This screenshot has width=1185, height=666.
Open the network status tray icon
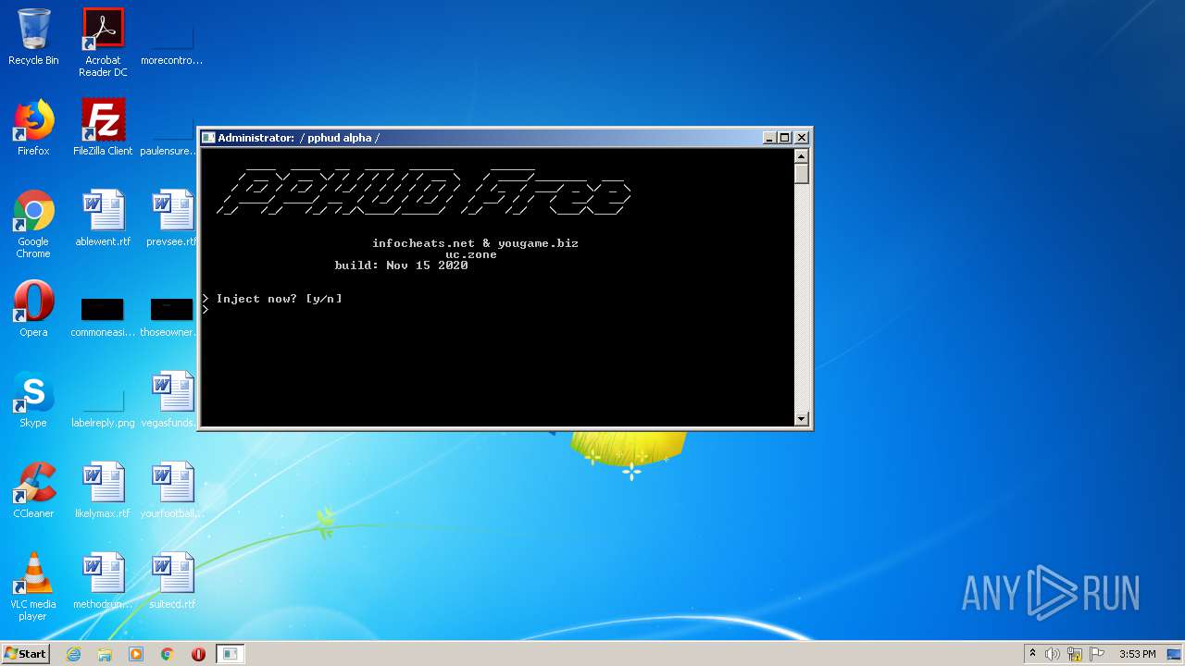point(1075,654)
